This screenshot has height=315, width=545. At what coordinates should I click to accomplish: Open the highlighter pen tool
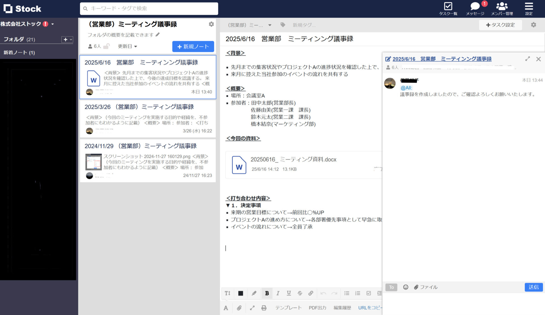(254, 293)
